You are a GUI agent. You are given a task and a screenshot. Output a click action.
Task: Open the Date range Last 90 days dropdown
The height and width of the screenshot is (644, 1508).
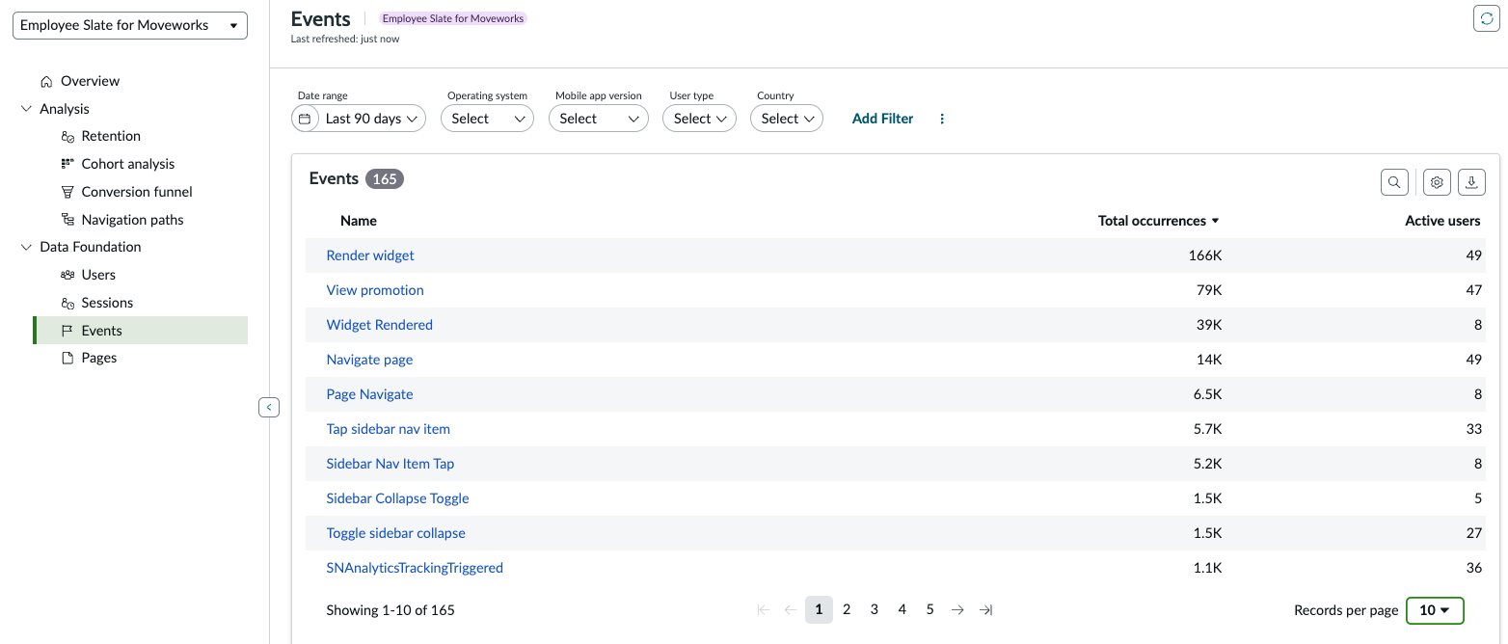tap(359, 119)
